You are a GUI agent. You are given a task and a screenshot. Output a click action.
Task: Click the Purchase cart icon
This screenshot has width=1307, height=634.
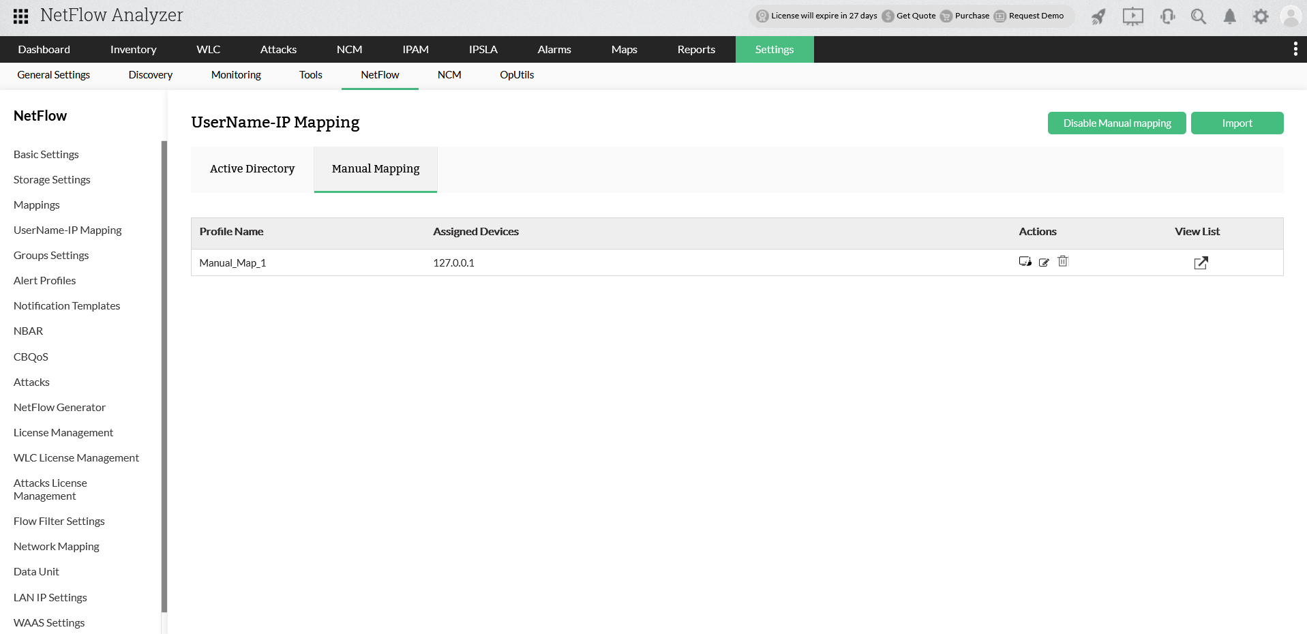coord(946,16)
